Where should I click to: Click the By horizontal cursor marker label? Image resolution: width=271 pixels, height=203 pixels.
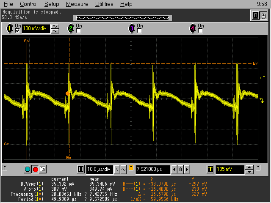coord(255,63)
